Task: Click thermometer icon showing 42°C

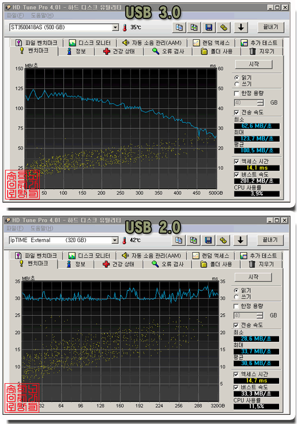Action: 124,240
